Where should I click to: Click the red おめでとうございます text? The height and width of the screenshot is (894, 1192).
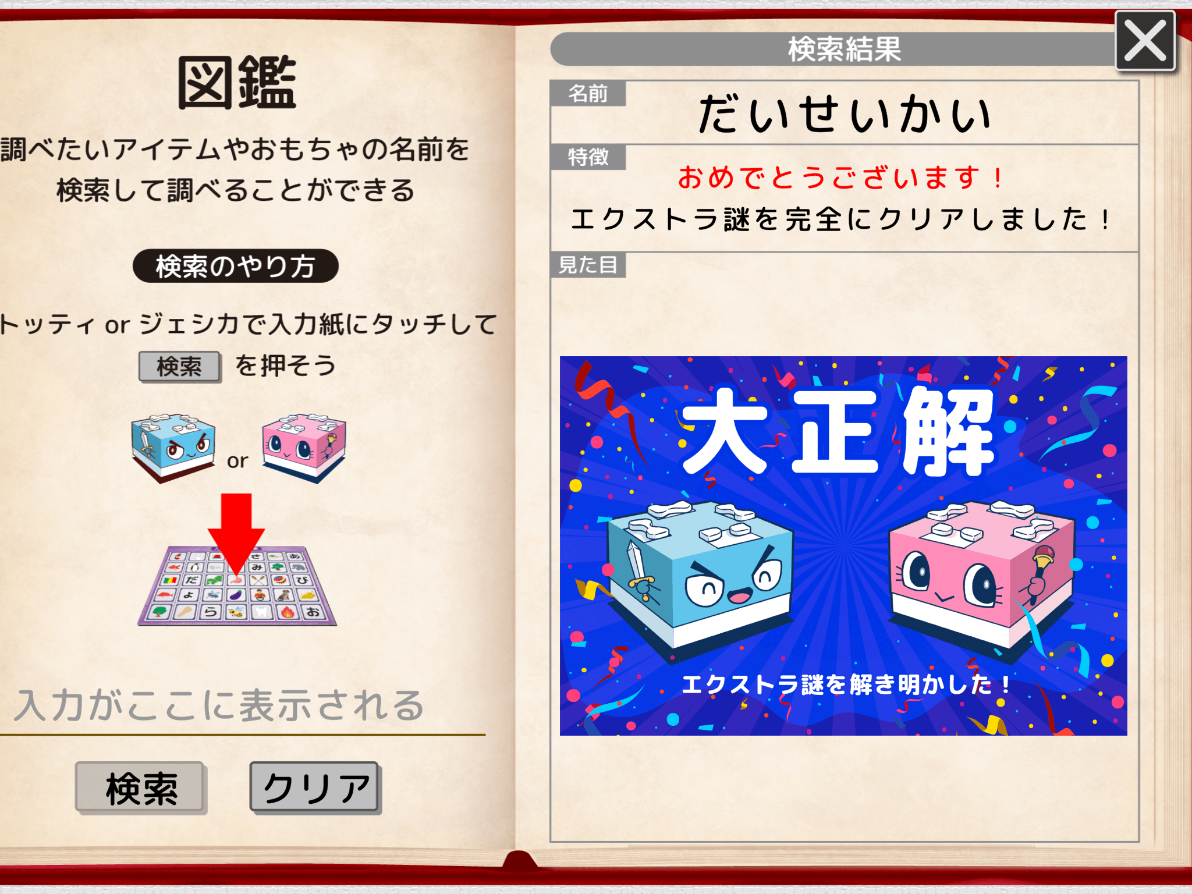841,178
